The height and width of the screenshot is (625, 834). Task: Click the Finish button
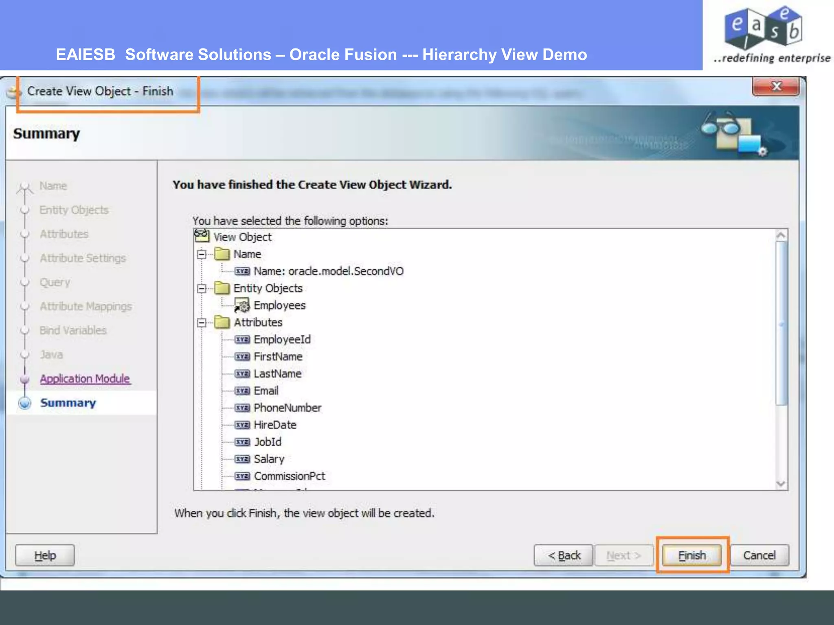tap(691, 555)
